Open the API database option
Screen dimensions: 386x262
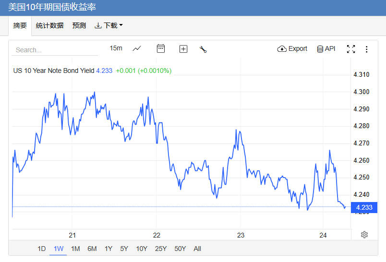click(x=326, y=49)
